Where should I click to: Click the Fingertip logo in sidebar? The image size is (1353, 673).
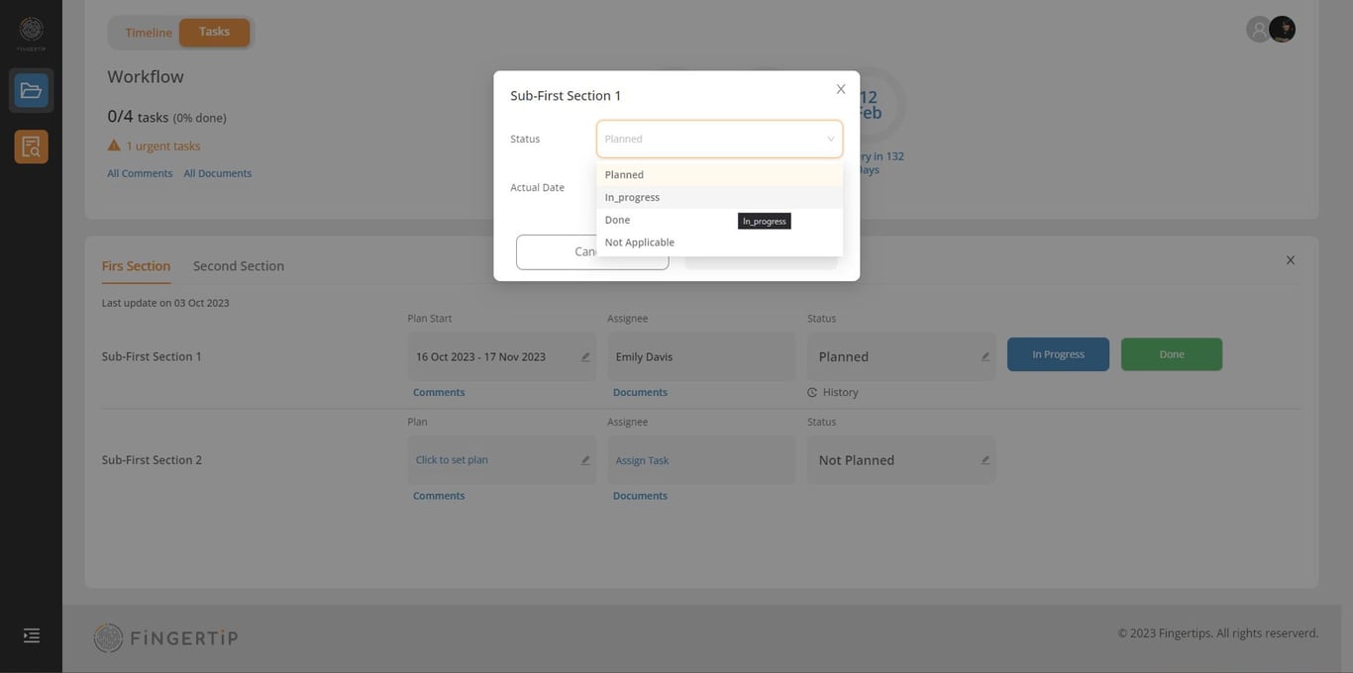[x=31, y=33]
